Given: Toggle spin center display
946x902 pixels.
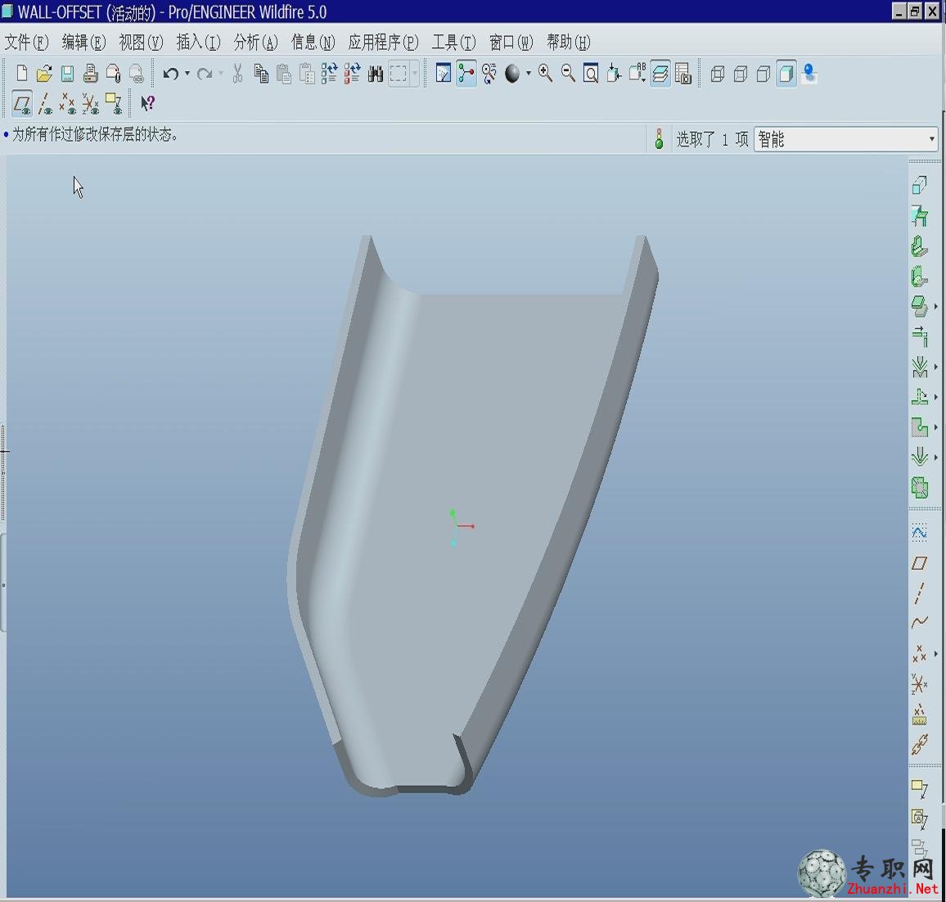Looking at the screenshot, I should tap(466, 74).
